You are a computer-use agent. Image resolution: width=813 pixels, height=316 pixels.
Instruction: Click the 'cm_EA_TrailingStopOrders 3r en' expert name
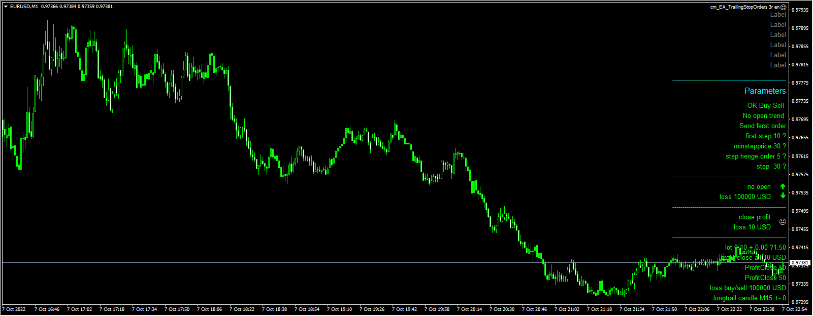(745, 7)
